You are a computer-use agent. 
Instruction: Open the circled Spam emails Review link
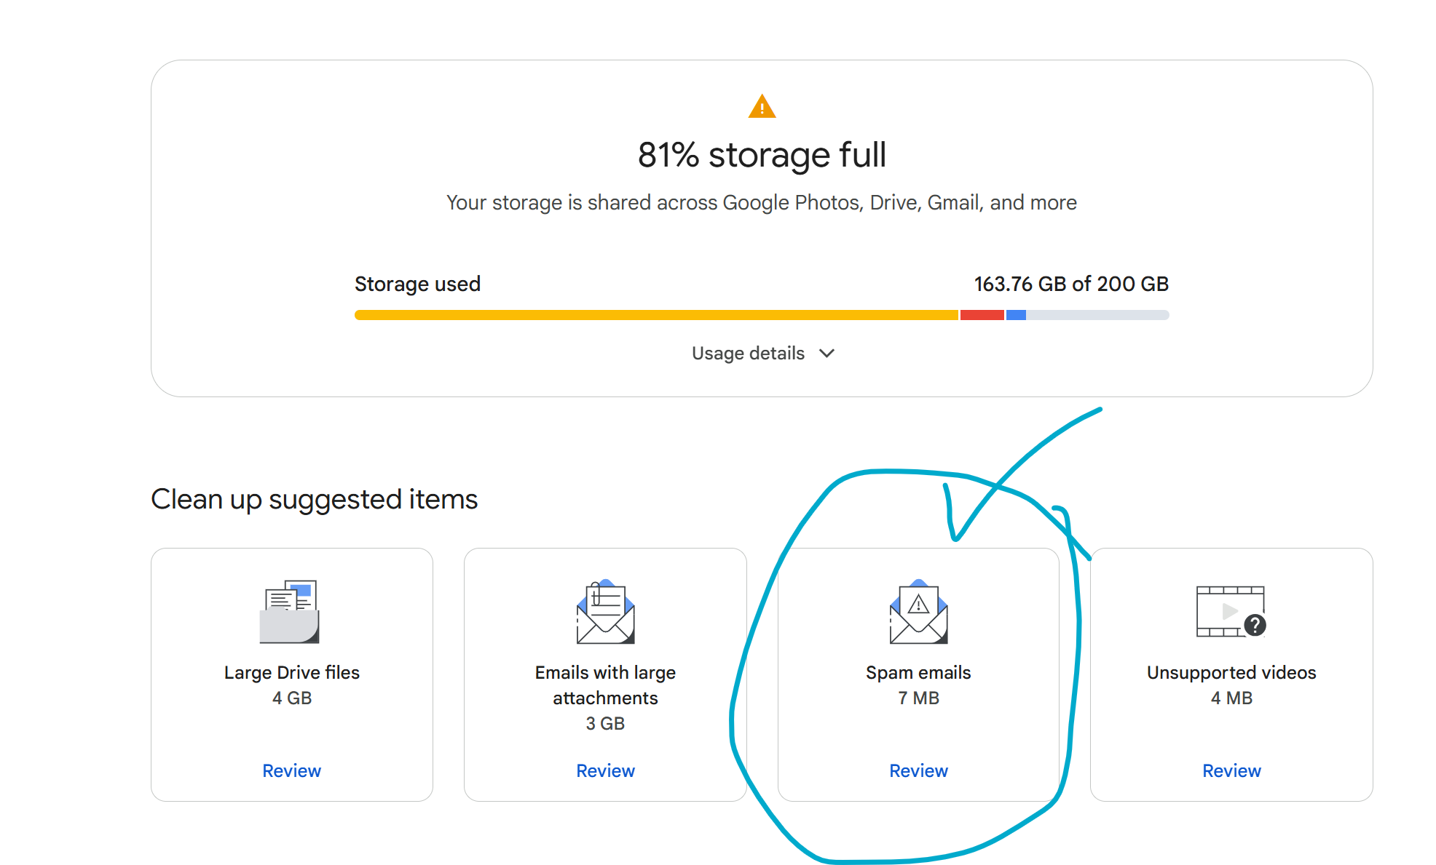pyautogui.click(x=918, y=770)
